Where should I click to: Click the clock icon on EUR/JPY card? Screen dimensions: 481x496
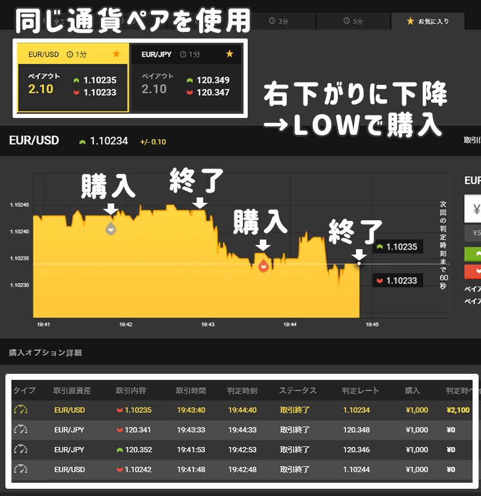point(183,54)
